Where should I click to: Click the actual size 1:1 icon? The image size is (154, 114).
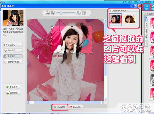(x=83, y=13)
